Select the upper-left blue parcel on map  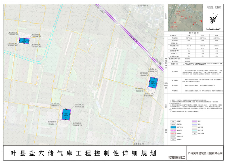pos(23,41)
